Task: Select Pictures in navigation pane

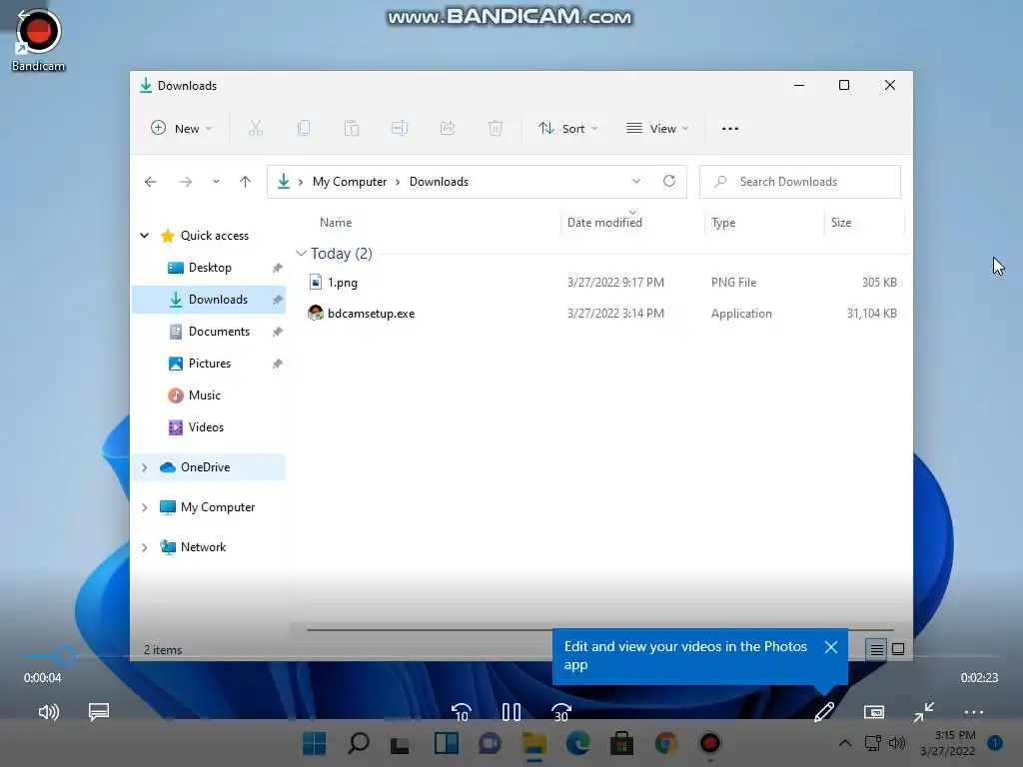Action: coord(209,364)
